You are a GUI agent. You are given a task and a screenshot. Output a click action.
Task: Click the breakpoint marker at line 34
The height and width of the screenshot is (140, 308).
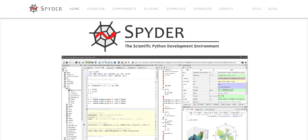point(84,125)
